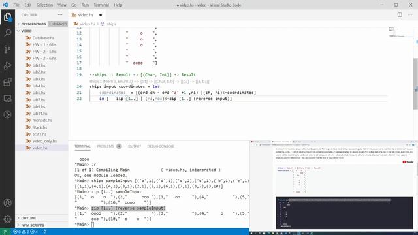
Task: Open the Search view icon
Action: coord(7,33)
